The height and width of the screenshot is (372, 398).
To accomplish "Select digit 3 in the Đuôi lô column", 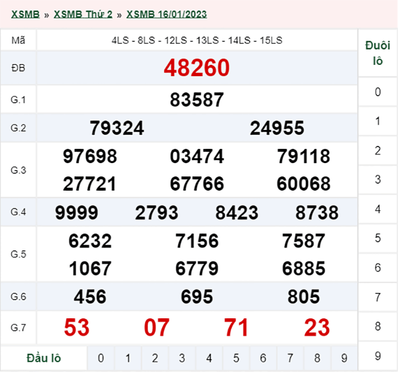I will click(377, 180).
